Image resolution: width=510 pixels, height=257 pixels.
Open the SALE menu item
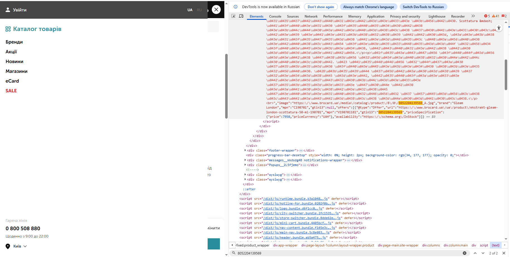11,91
